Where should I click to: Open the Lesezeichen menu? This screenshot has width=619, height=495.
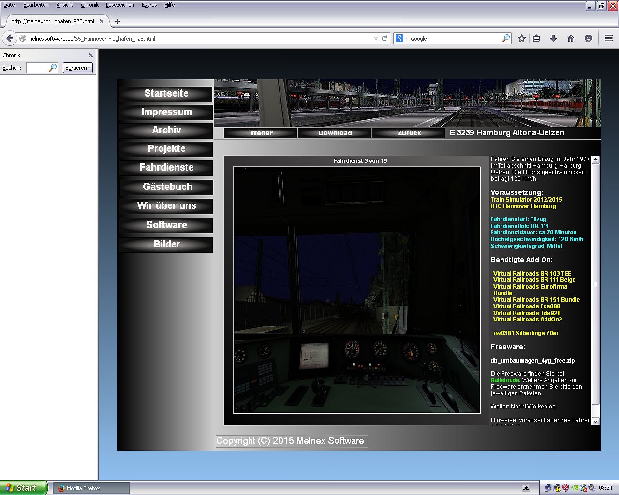pyautogui.click(x=120, y=5)
